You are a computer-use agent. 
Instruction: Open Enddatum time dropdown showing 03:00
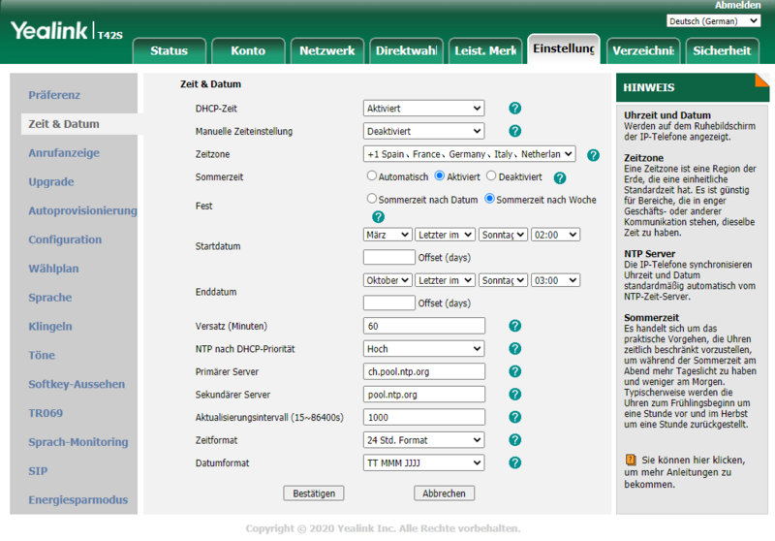[555, 280]
